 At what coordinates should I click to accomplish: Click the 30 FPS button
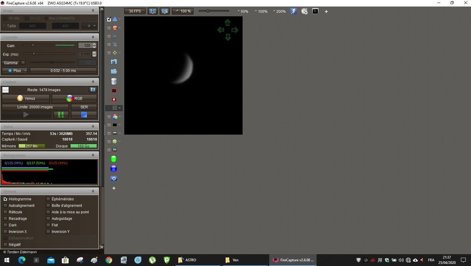(135, 11)
